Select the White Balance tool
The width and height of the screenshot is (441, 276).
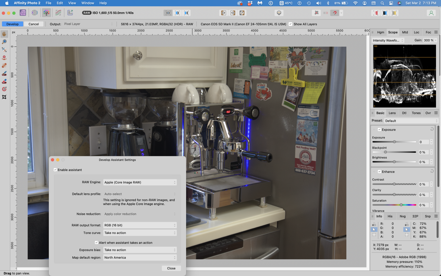(4, 49)
